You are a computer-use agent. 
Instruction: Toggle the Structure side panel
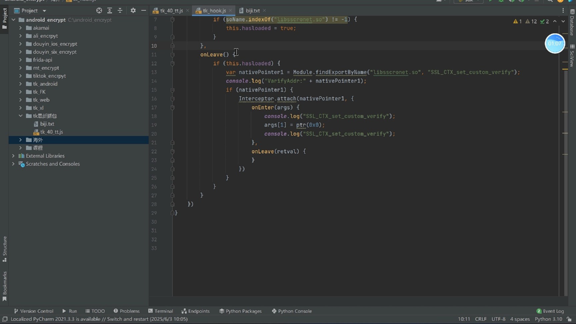(5, 249)
